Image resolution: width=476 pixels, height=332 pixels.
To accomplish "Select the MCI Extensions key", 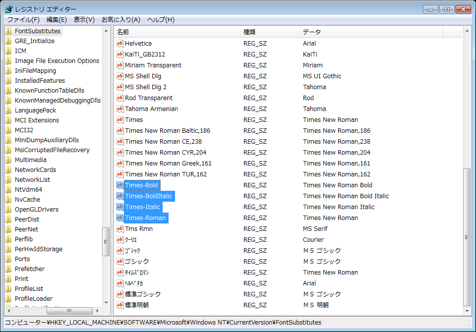I will 37,120.
